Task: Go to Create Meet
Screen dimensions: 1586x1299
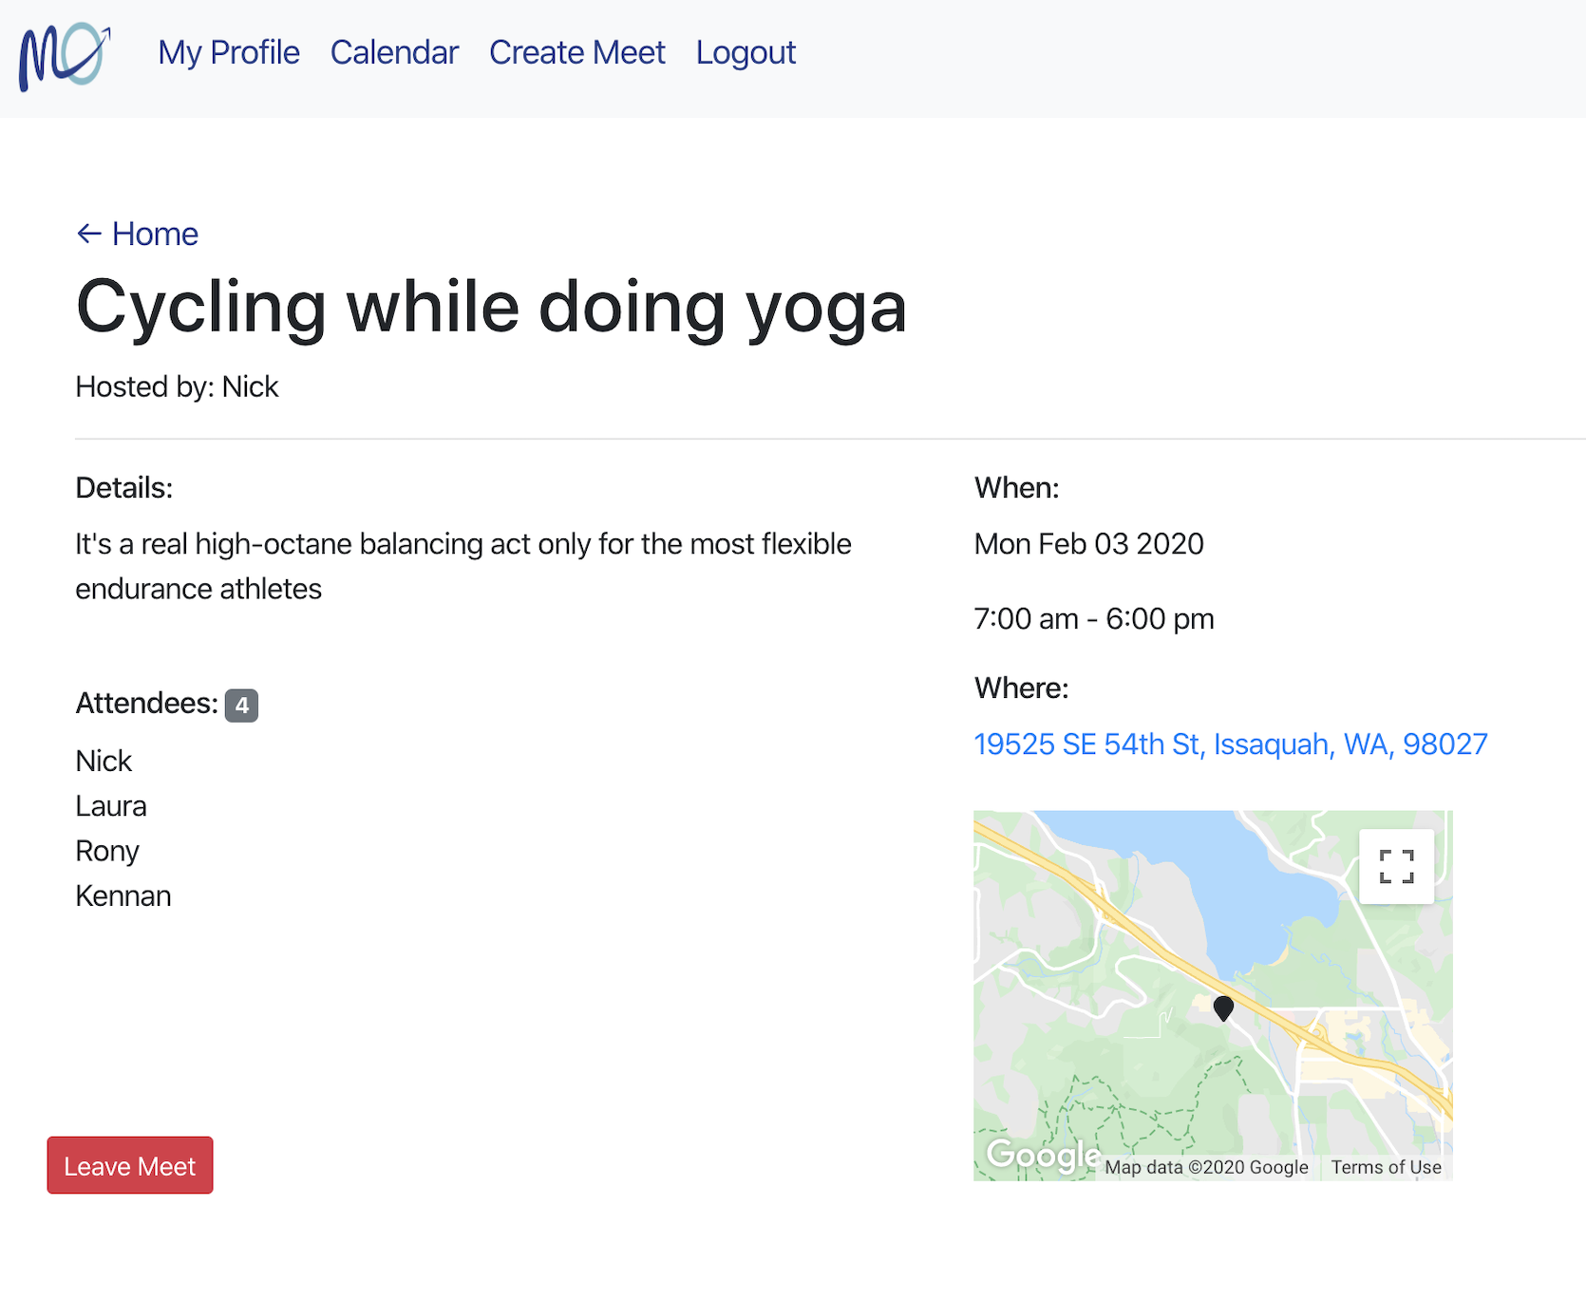Action: (x=577, y=52)
